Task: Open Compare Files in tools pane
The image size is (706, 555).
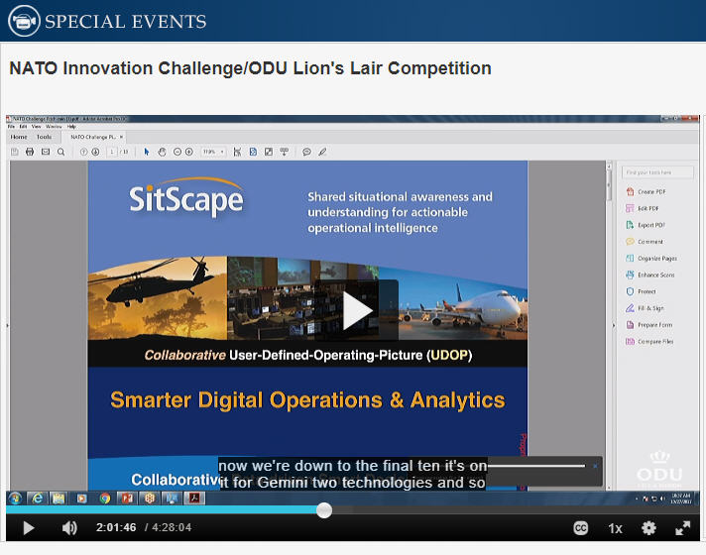Action: 649,342
